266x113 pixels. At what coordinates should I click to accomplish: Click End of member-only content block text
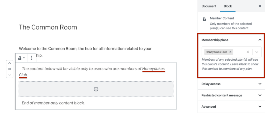53,103
